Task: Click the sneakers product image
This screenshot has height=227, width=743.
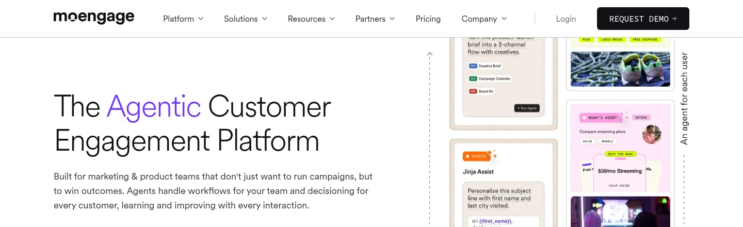Action: [620, 69]
